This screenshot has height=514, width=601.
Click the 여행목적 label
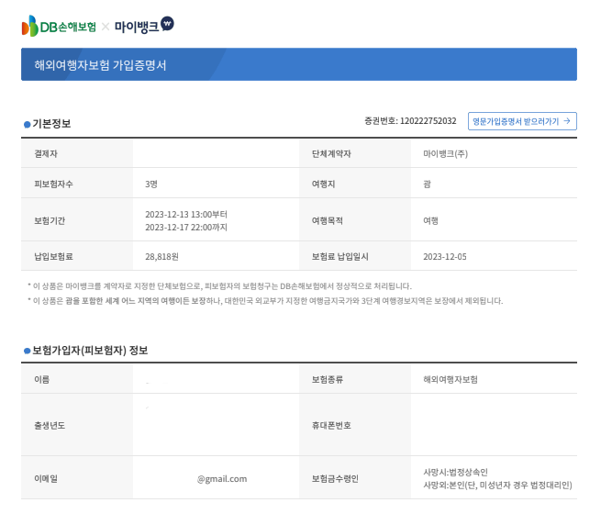pos(327,221)
